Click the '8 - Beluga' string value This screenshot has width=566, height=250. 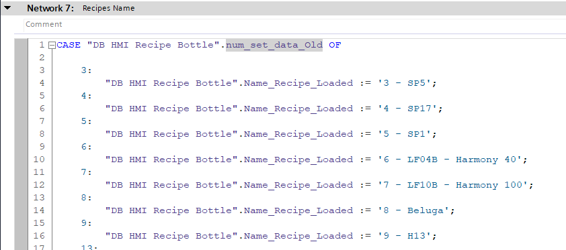413,210
